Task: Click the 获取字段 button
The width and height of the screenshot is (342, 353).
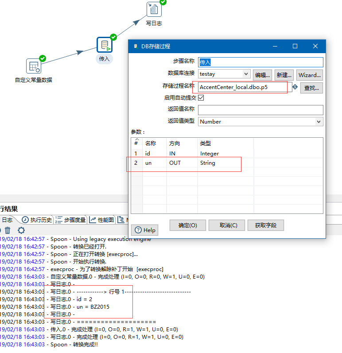Action: pos(266,225)
